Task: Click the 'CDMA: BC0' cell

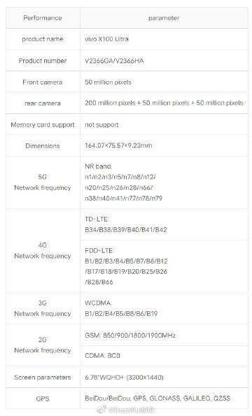Action: tap(164, 356)
